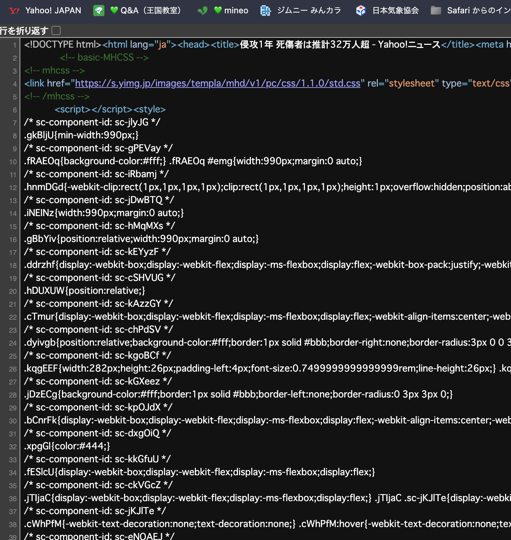Open the Q&A（王国教室） bookmark label
This screenshot has width=511, height=540.
click(x=151, y=11)
